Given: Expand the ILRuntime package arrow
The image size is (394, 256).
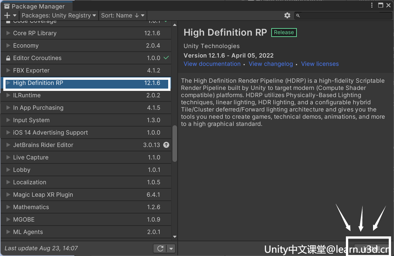Looking at the screenshot, I should (x=8, y=95).
